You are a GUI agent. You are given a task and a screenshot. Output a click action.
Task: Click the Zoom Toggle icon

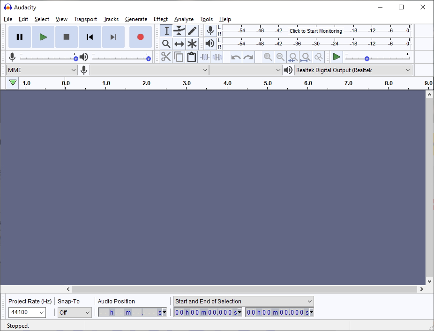[319, 57]
